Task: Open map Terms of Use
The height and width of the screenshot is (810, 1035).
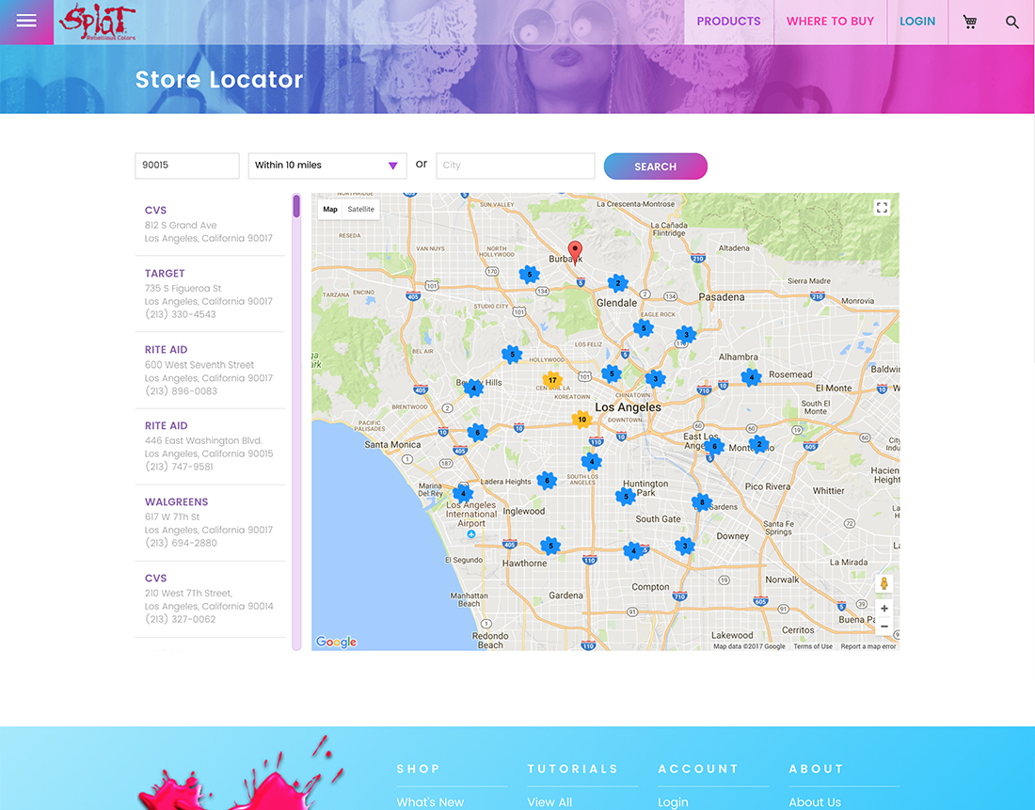Action: (813, 646)
